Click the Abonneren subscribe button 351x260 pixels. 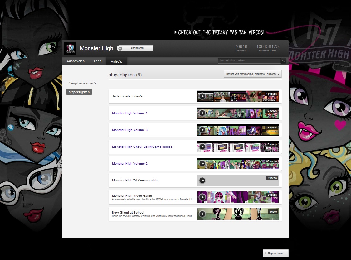pos(135,48)
